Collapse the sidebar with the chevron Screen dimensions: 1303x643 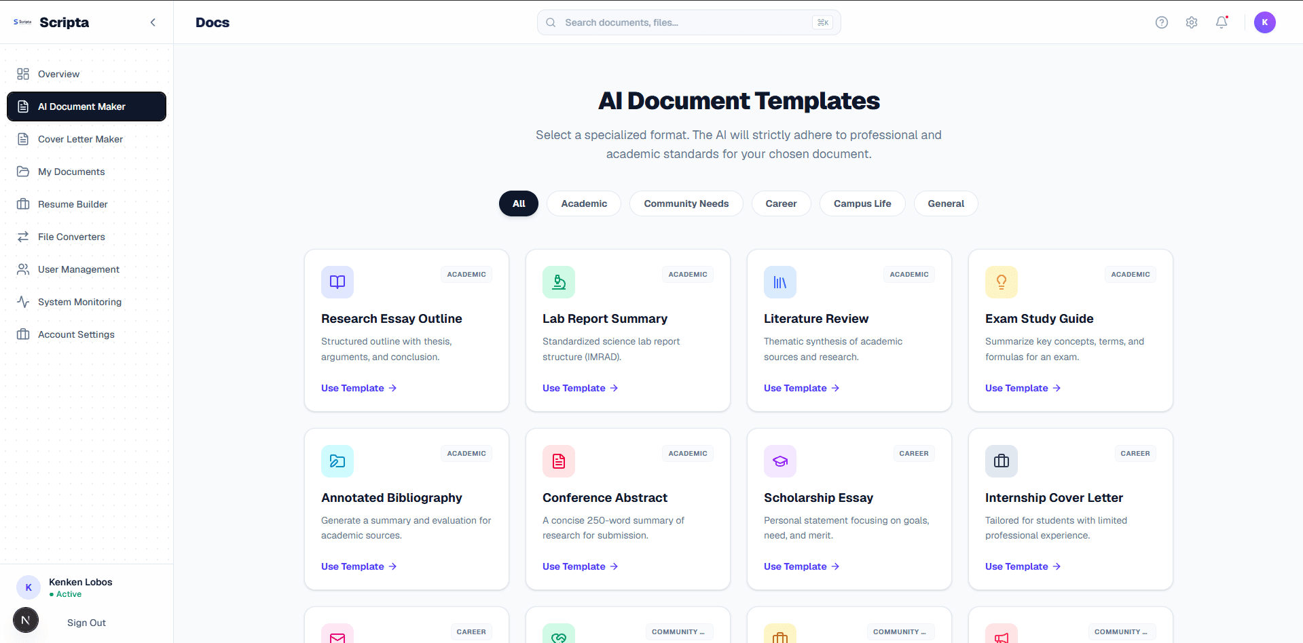153,22
